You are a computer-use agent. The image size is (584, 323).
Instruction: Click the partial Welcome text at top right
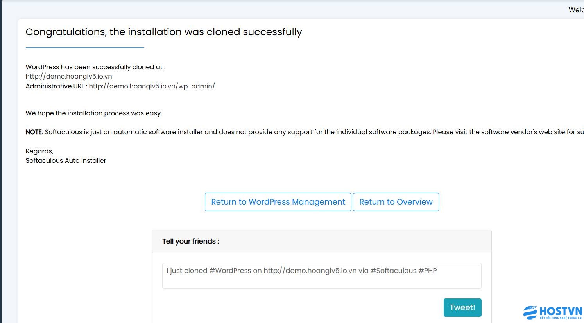[576, 10]
